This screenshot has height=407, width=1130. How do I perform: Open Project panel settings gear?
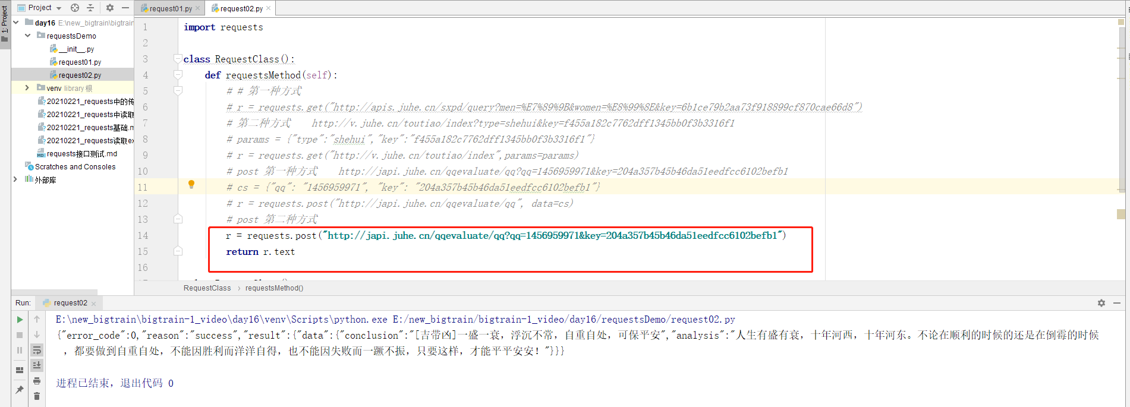[110, 8]
